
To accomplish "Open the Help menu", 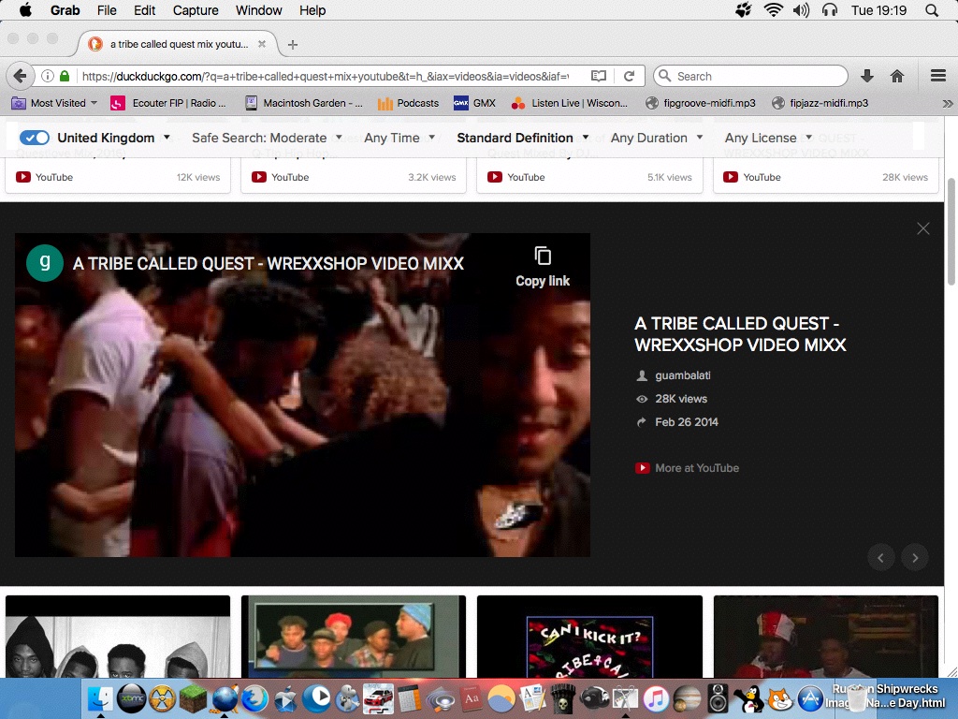I will pyautogui.click(x=312, y=10).
